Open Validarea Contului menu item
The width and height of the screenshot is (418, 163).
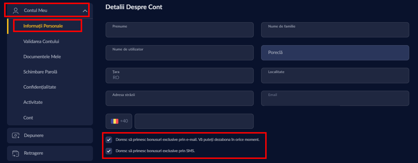41,41
